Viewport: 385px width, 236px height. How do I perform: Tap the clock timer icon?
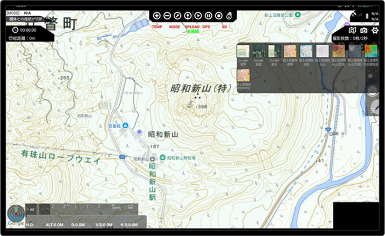coord(15,30)
